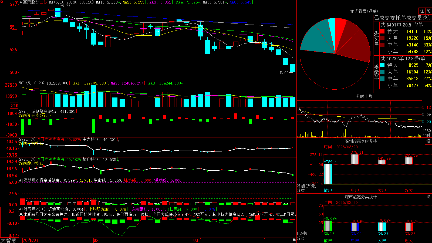This screenshot has width=432, height=243.
Task: Select the 散户 category in 深圳超赢实时监控
Action: coord(328,190)
